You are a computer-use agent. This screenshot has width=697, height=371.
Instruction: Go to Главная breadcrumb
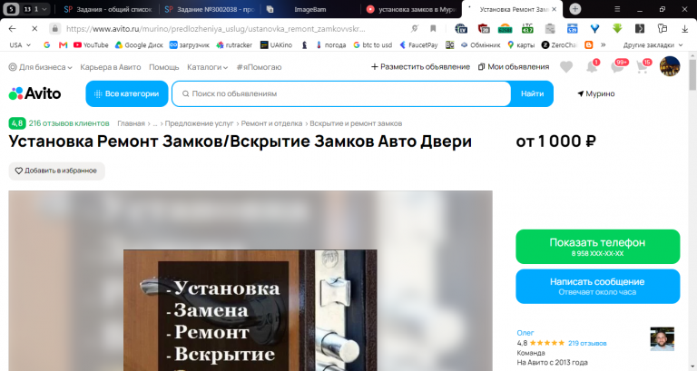click(x=131, y=123)
